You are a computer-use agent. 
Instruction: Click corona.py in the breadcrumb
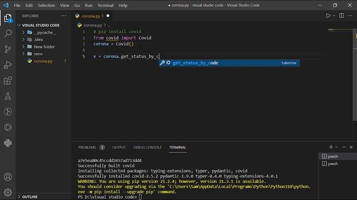pos(93,25)
